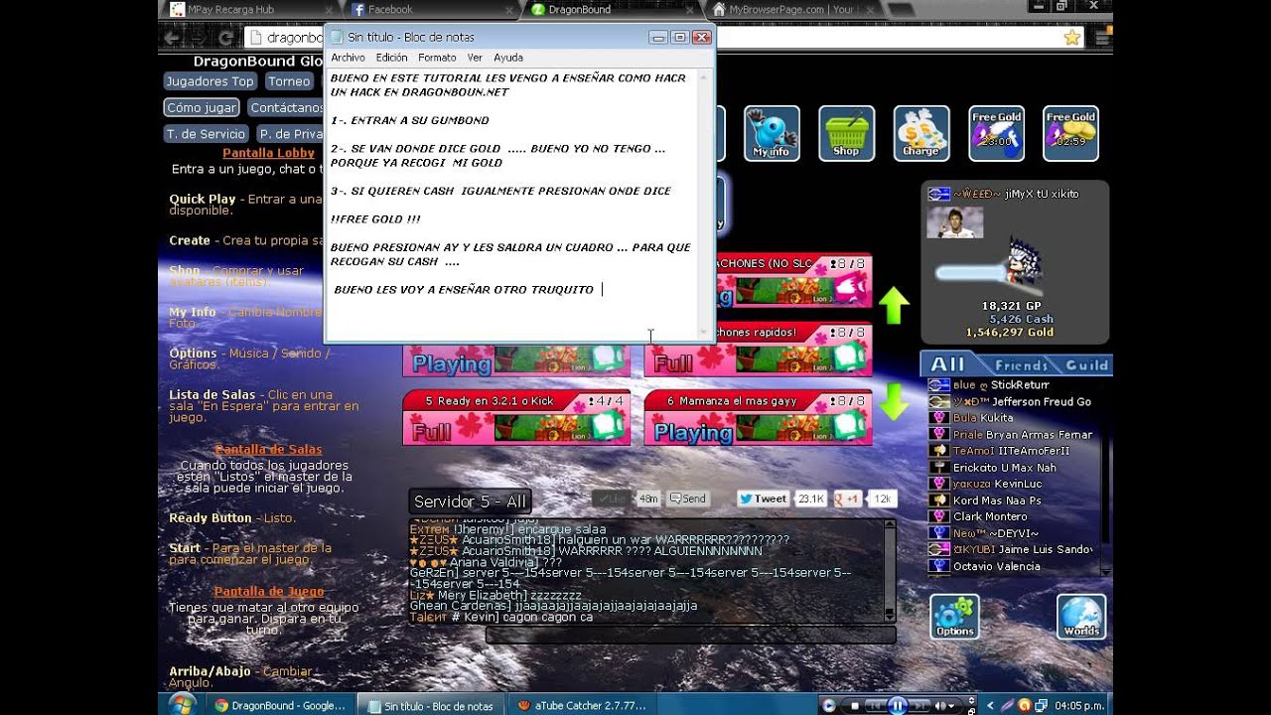
Task: Select the Guild player list tab
Action: 1086,364
